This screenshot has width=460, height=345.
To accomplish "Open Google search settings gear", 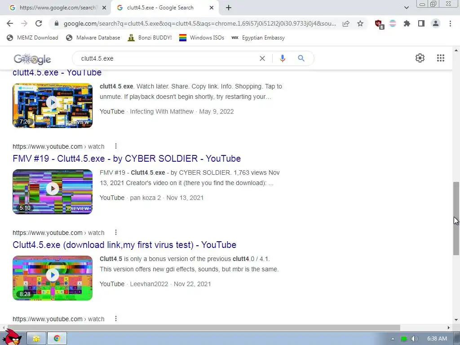I will [x=420, y=58].
